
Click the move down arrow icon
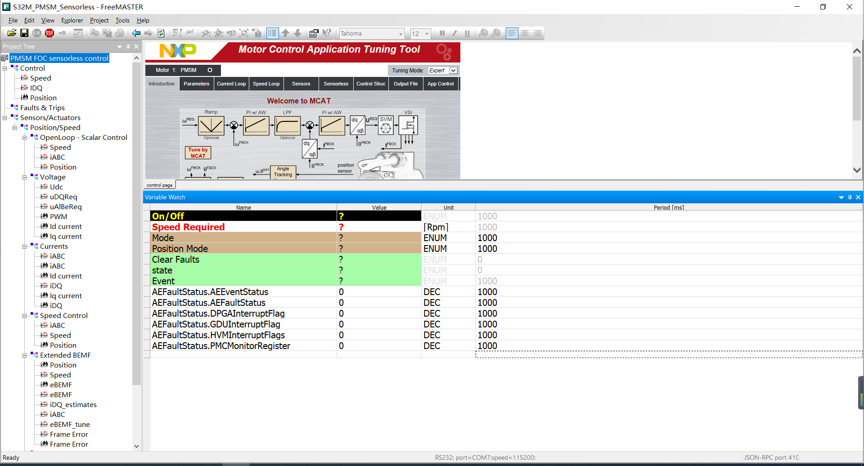tap(297, 33)
